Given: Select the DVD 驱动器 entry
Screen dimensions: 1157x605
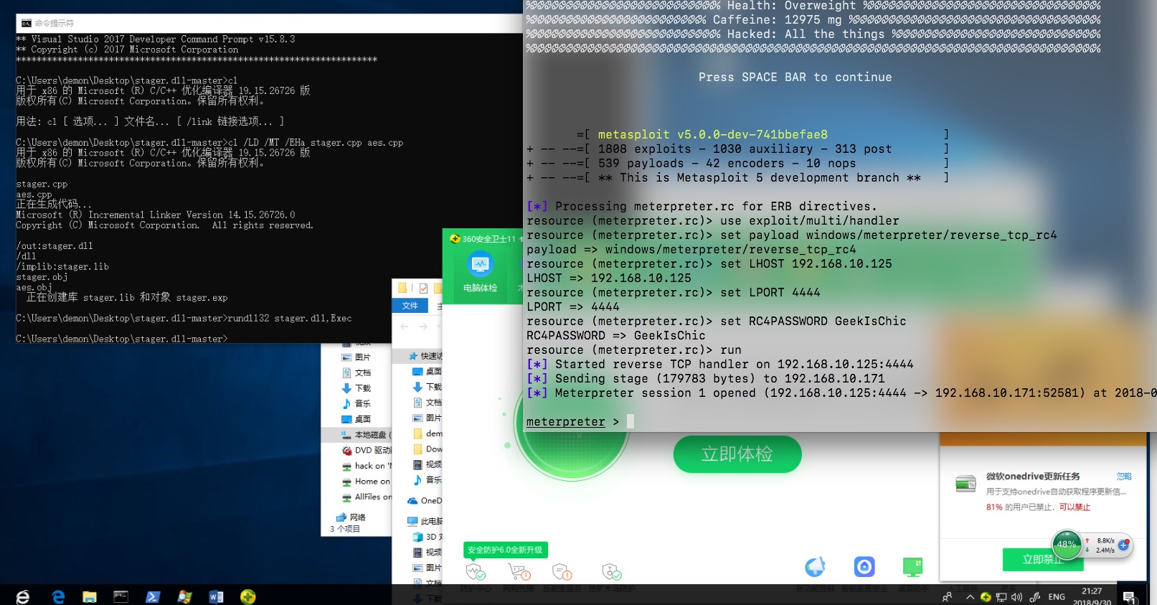Looking at the screenshot, I should pyautogui.click(x=367, y=451).
